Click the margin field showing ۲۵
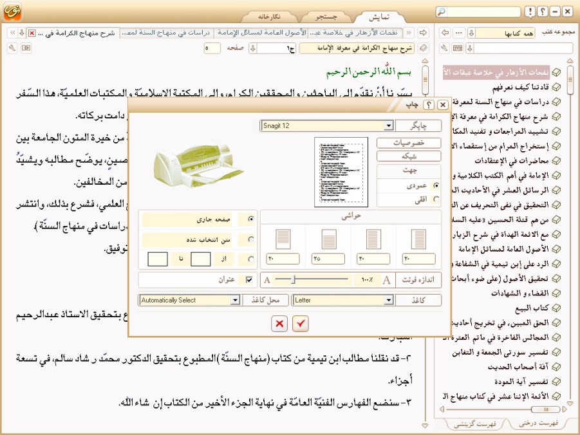 (x=328, y=259)
